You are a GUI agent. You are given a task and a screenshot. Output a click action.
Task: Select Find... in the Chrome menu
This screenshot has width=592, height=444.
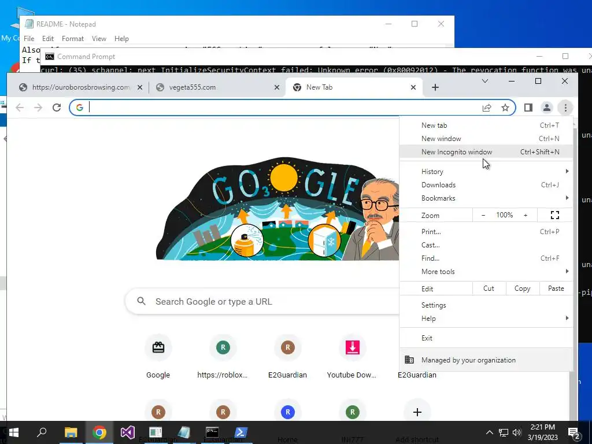tap(486, 258)
